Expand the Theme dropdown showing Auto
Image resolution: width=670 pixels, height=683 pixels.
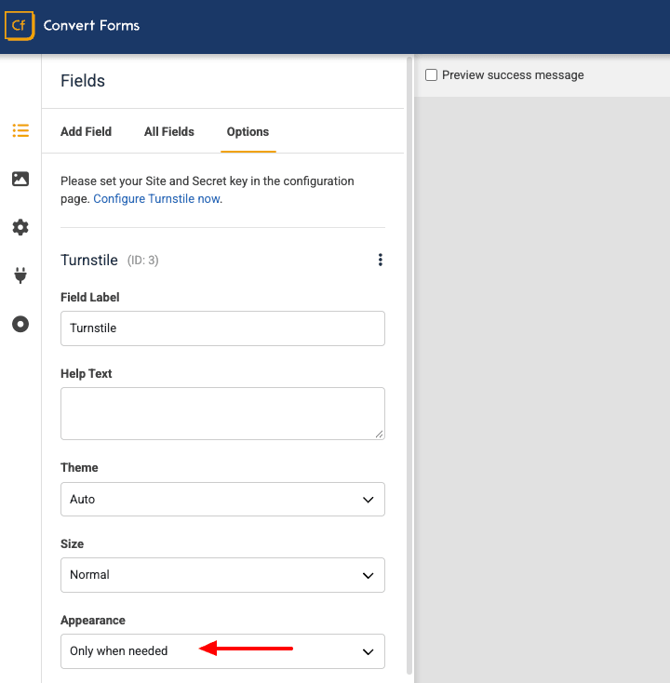[x=222, y=499]
